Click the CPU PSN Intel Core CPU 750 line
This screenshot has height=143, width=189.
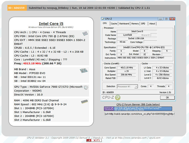click(x=44, y=36)
